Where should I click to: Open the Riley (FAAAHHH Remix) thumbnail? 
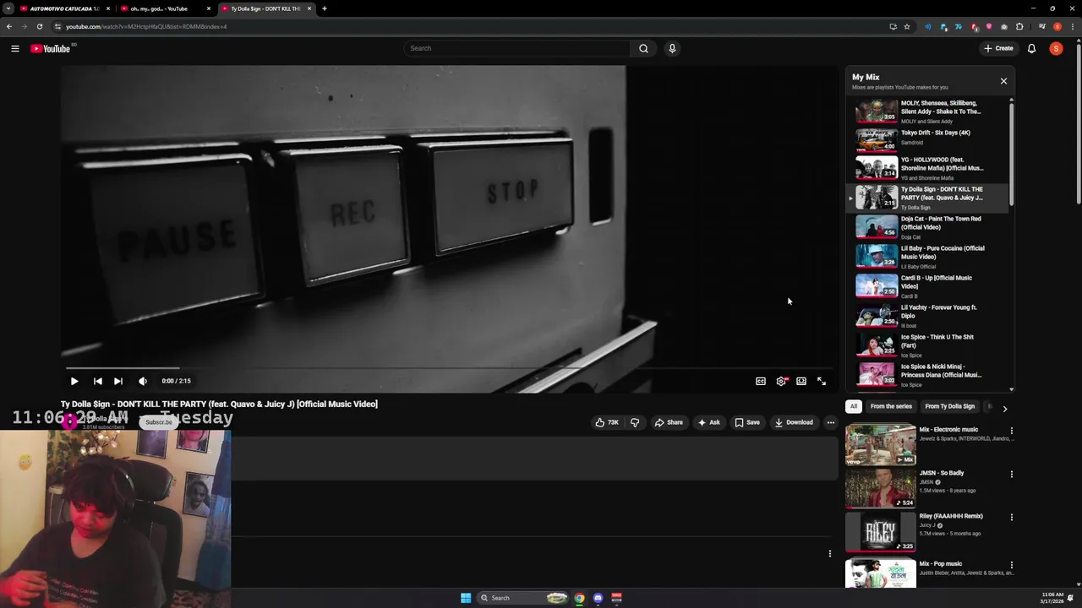tap(880, 532)
